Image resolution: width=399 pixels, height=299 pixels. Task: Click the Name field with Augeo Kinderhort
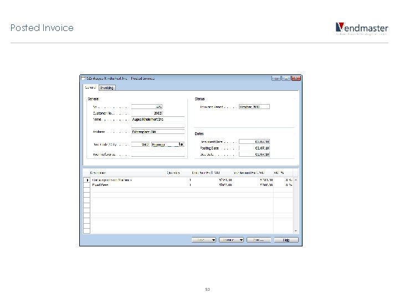(x=158, y=119)
